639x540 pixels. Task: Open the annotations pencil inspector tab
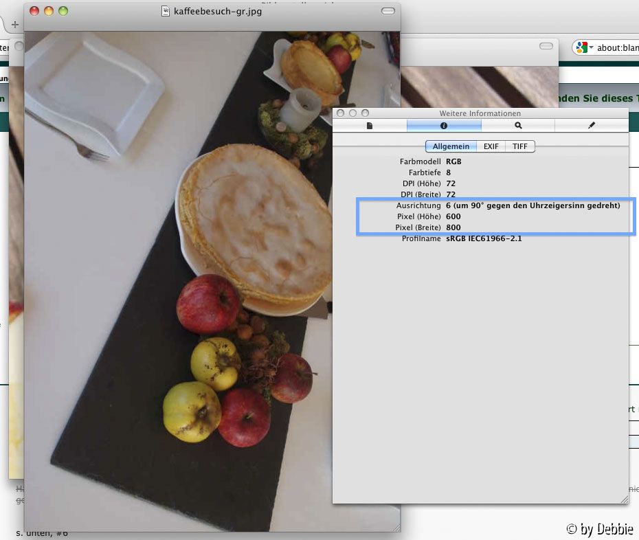(592, 126)
